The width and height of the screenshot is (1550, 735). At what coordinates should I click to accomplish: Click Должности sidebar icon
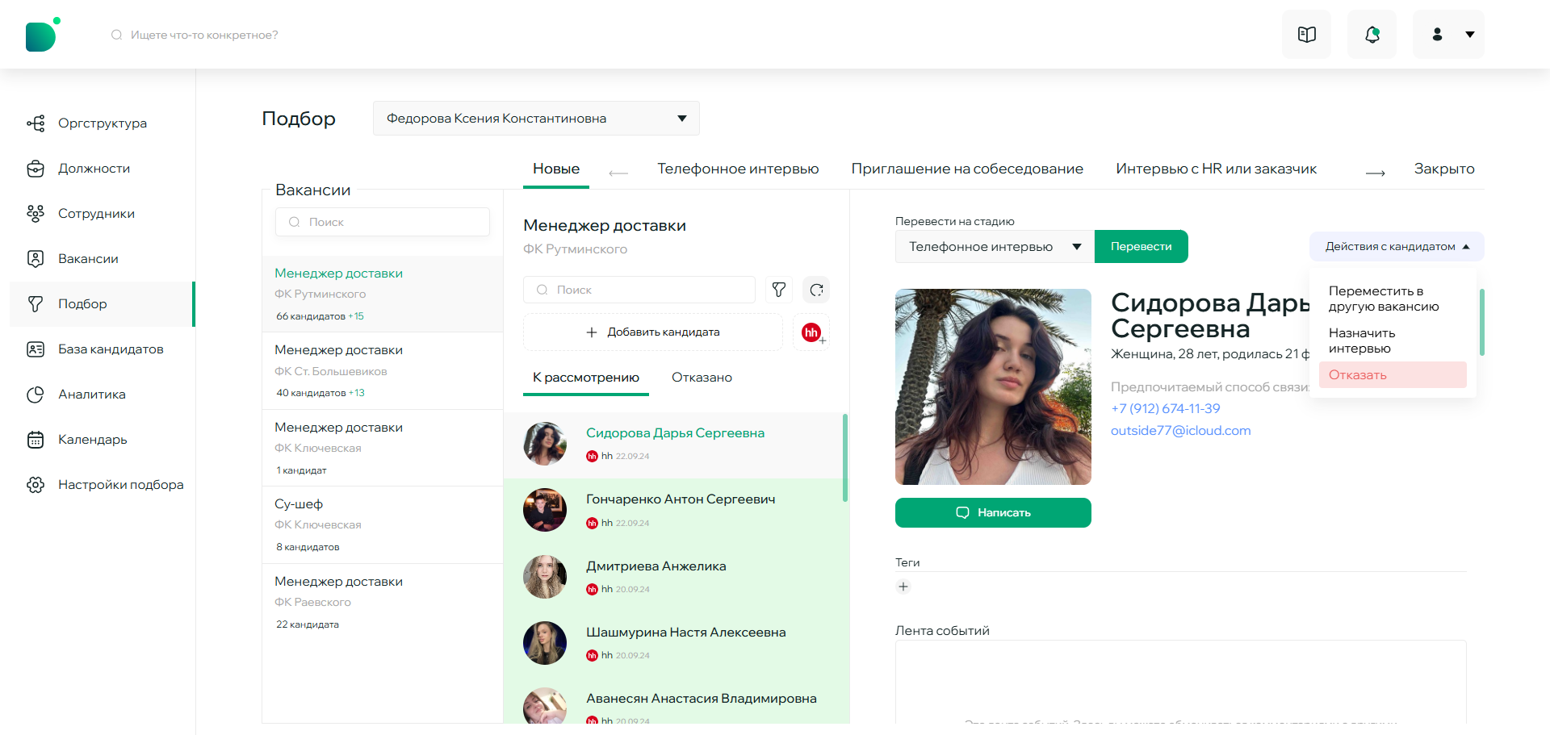tap(36, 169)
